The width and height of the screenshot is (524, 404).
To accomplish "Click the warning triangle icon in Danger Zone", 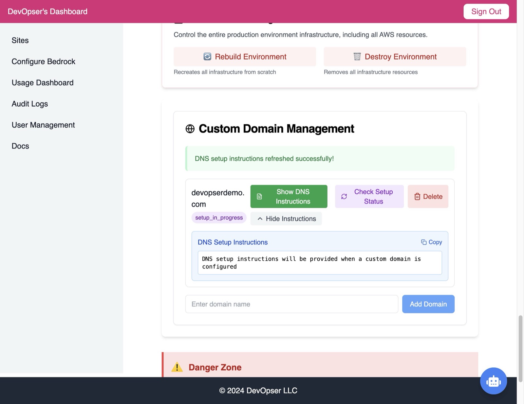I will tap(177, 367).
